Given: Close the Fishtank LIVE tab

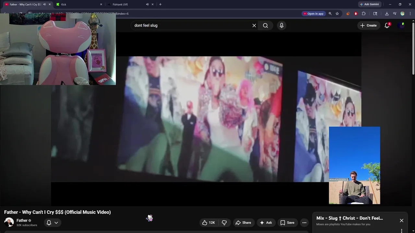Looking at the screenshot, I should [x=152, y=5].
